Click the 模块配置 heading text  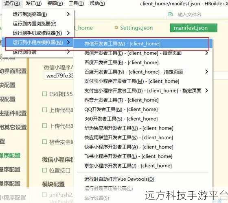(53, 184)
